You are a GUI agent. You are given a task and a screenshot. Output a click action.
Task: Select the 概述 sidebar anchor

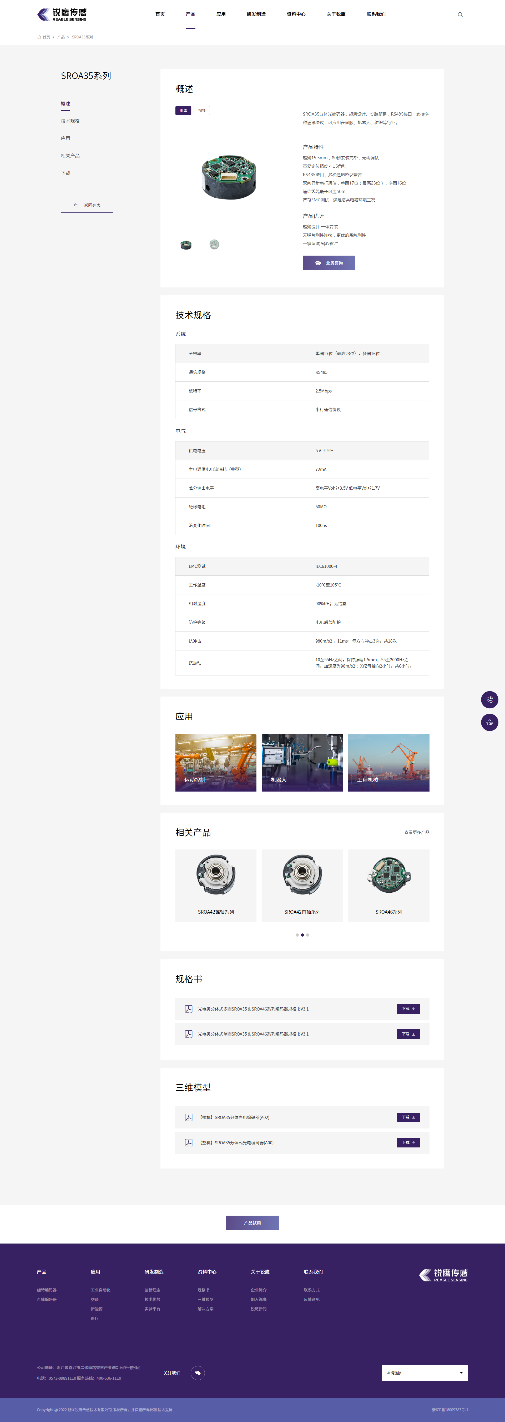click(65, 104)
